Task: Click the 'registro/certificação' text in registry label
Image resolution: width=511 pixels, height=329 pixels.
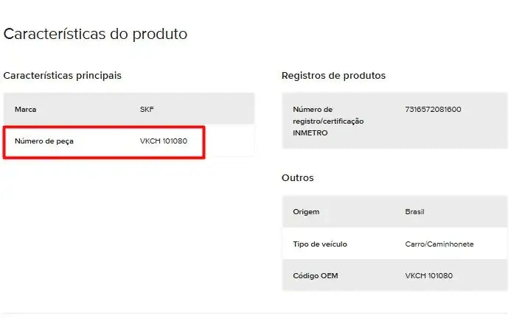Action: click(x=328, y=121)
